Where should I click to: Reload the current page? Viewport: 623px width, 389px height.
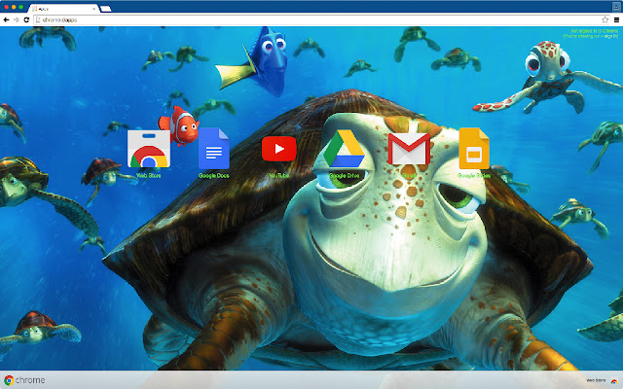point(26,19)
